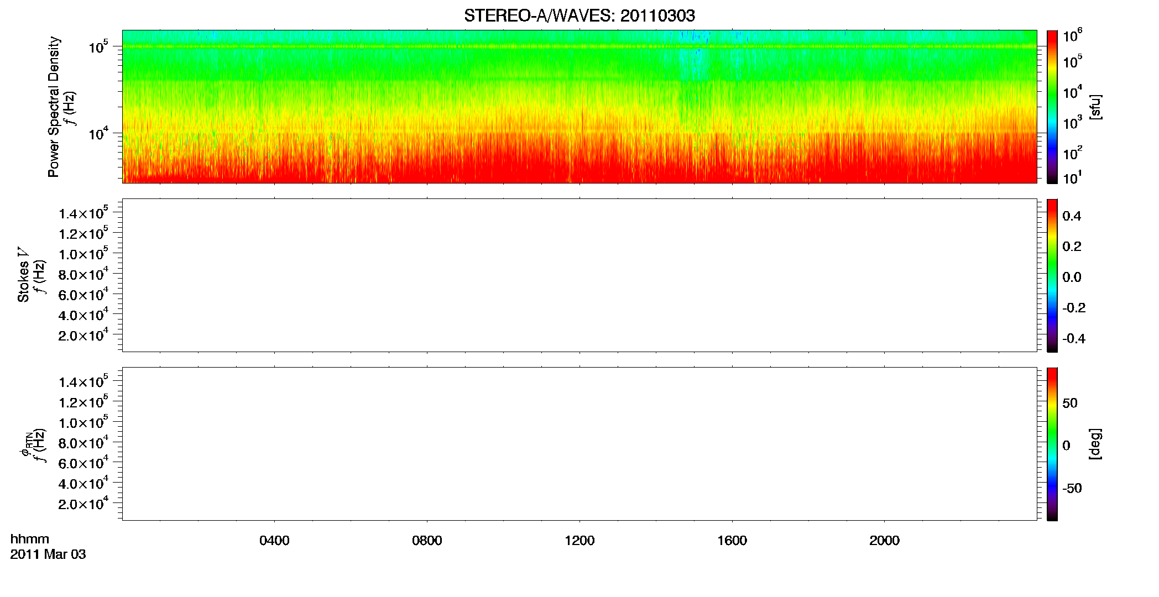Click the [sfu] unit label
This screenshot has height=597, width=1159.
(1095, 107)
